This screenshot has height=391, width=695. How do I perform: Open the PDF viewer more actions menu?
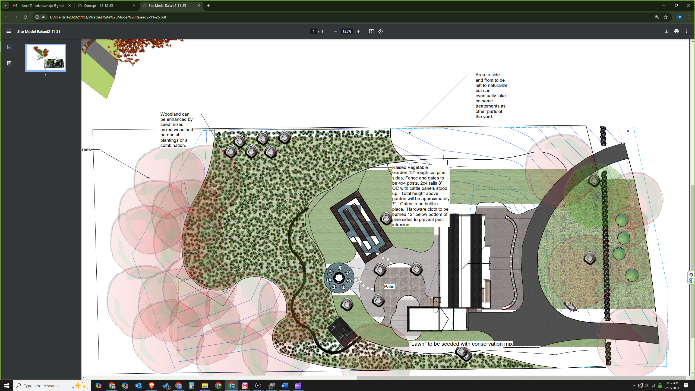coord(686,31)
